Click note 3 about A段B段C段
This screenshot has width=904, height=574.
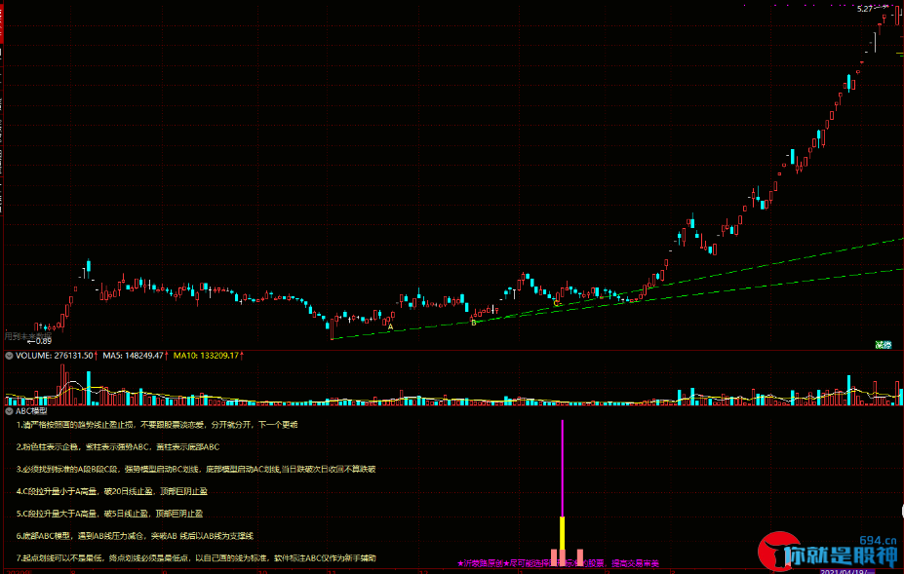point(196,469)
